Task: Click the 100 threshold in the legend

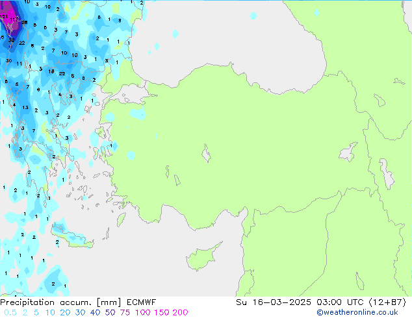Action: coord(143,313)
